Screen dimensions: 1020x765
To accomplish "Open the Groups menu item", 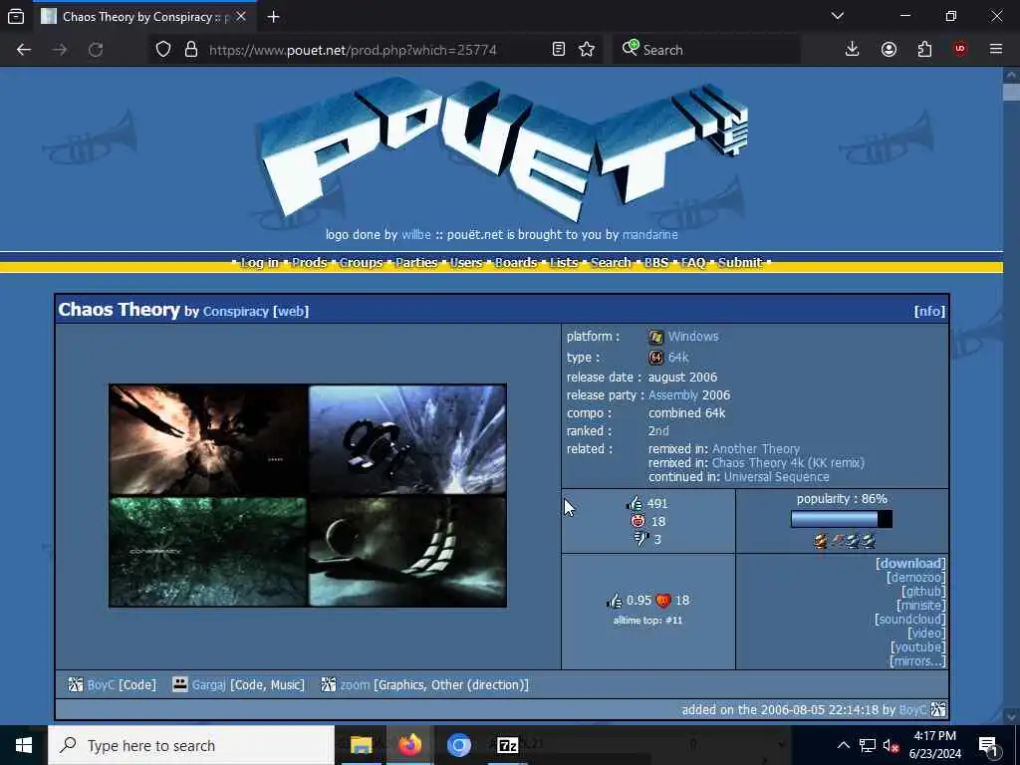I will (x=361, y=263).
